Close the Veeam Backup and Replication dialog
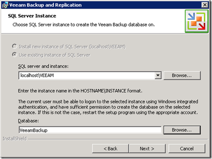This screenshot has height=159, width=212. tap(205, 5)
